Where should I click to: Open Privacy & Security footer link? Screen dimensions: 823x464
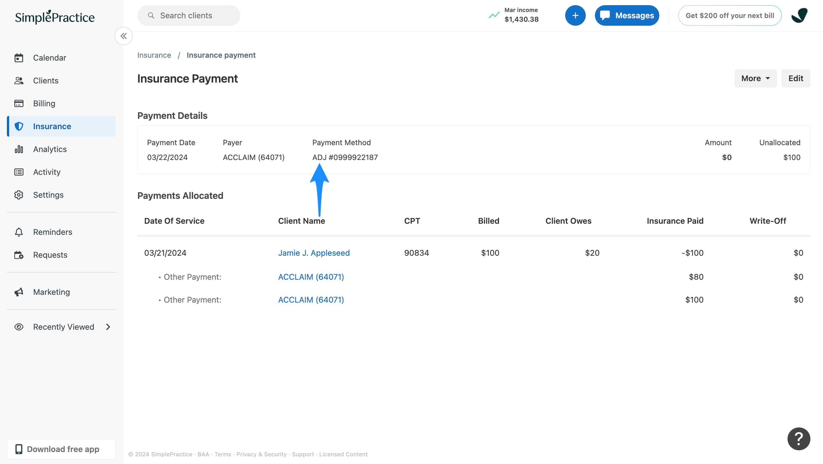coord(261,454)
